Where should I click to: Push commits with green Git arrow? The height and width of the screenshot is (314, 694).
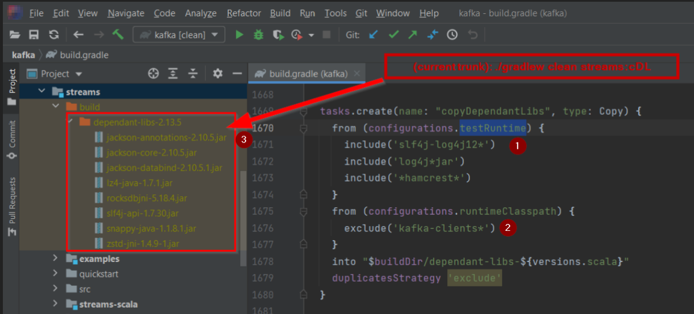pyautogui.click(x=413, y=35)
